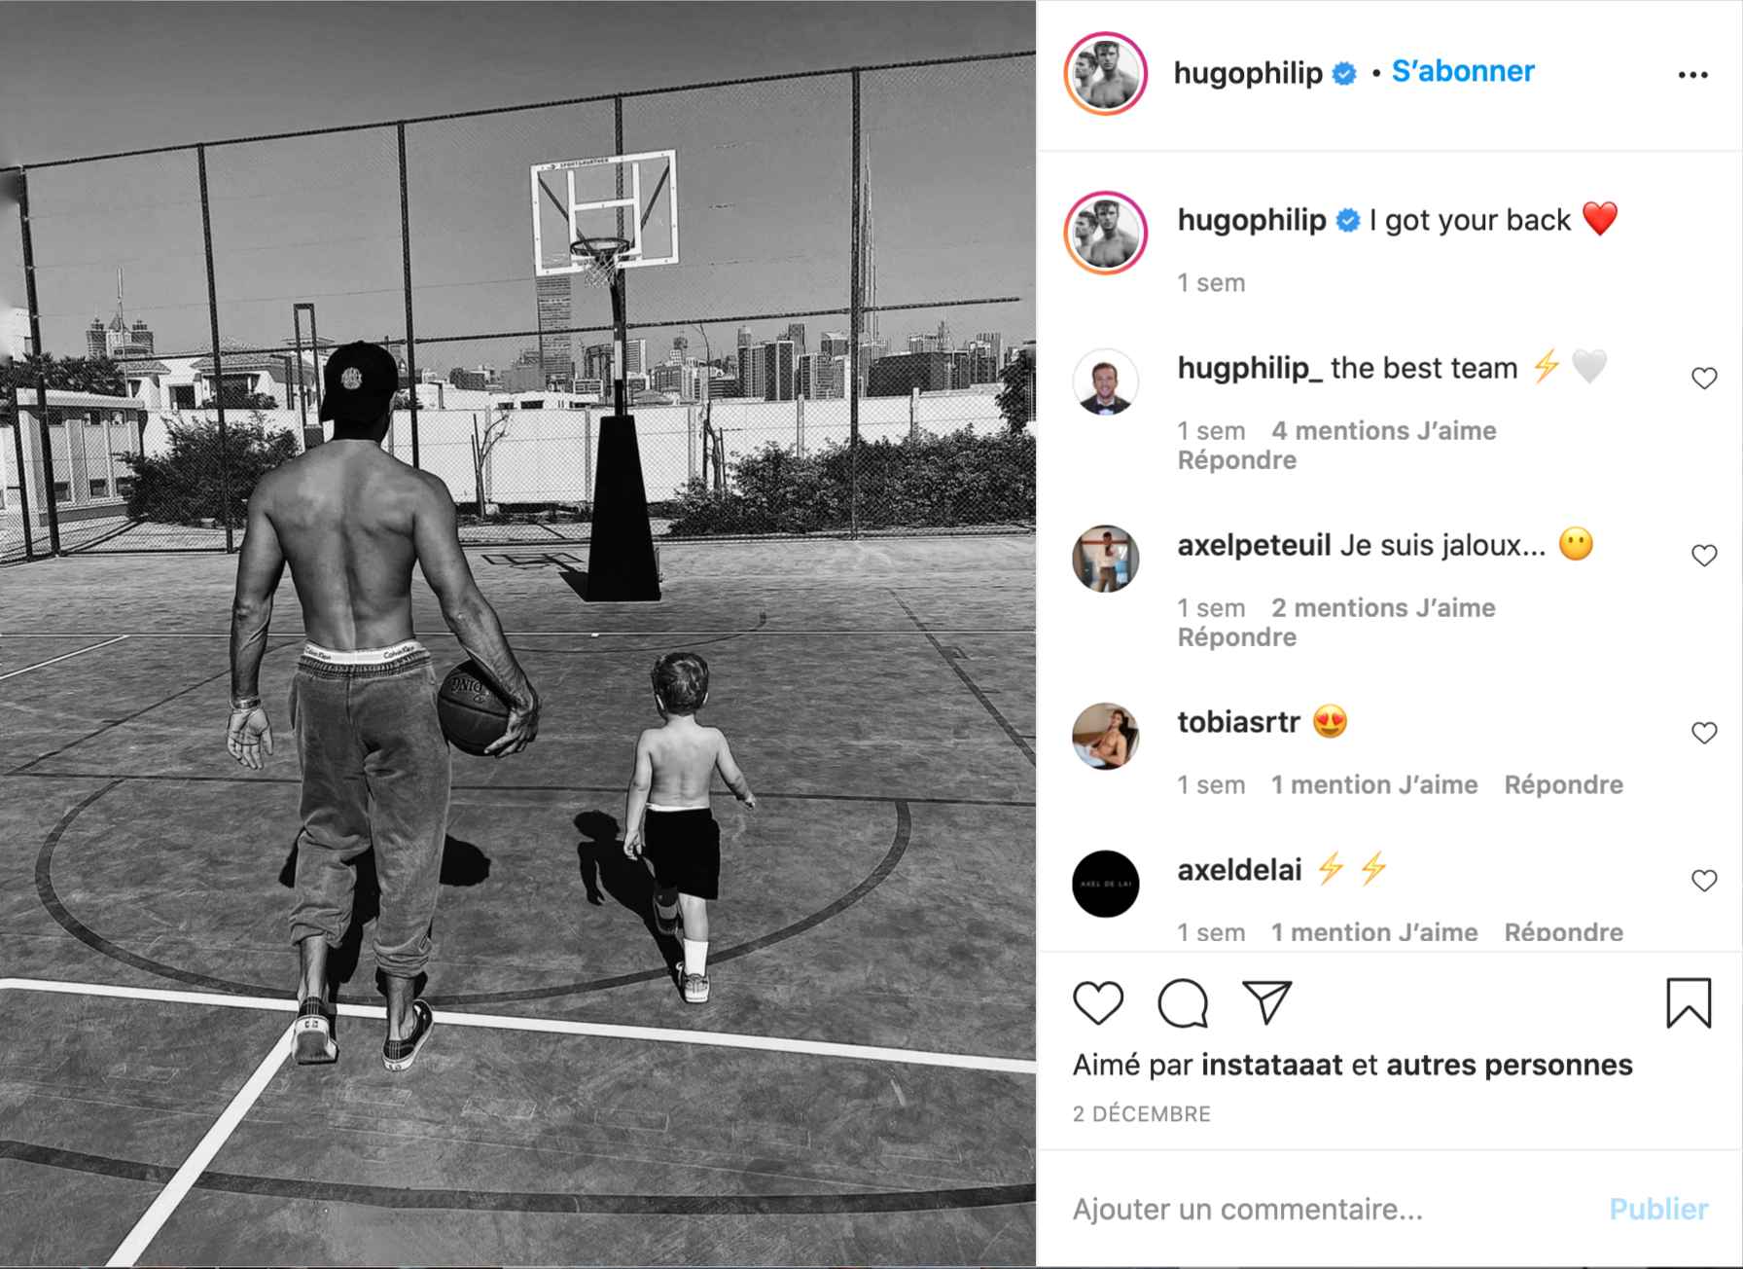Viewport: 1743px width, 1269px height.
Task: Open axelpeteuil's profile avatar
Action: (x=1106, y=559)
